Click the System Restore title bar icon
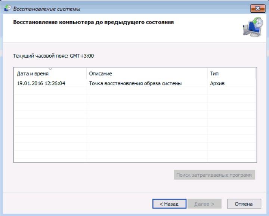The width and height of the screenshot is (269, 216). [x=7, y=8]
